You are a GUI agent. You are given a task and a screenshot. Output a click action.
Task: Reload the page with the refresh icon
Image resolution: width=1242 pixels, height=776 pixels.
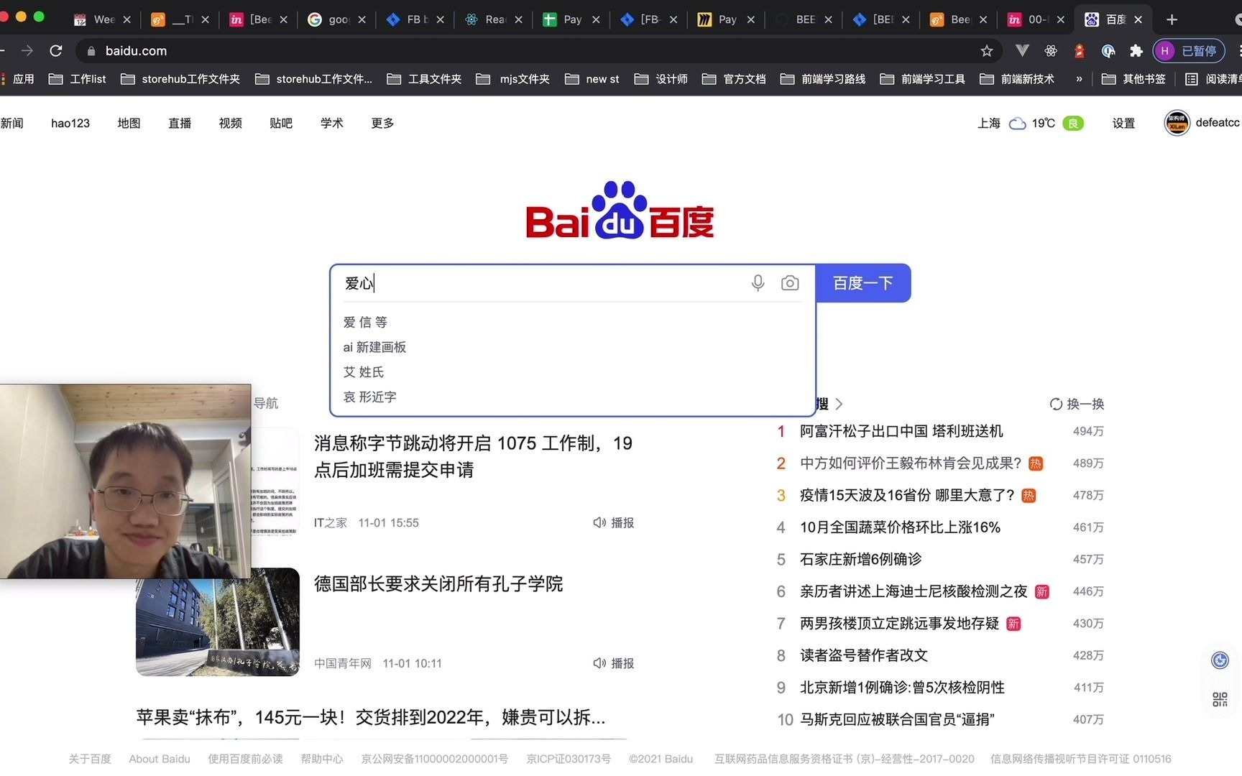pos(56,51)
